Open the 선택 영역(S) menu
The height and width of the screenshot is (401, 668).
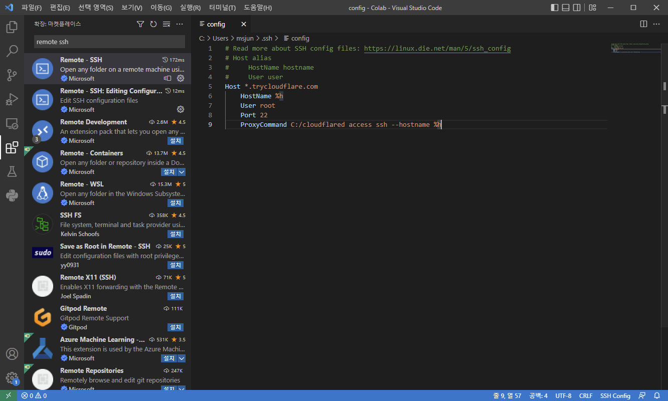pyautogui.click(x=96, y=8)
